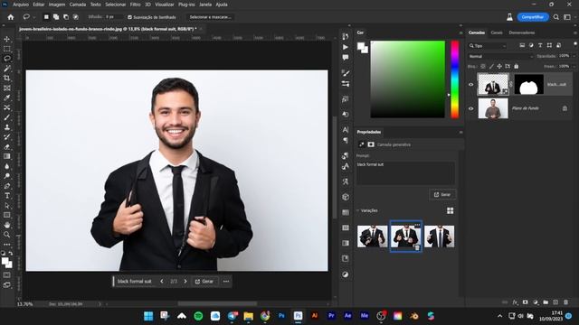This screenshot has width=579, height=325.
Task: Select the Magic Wand tool
Action: pos(7,69)
